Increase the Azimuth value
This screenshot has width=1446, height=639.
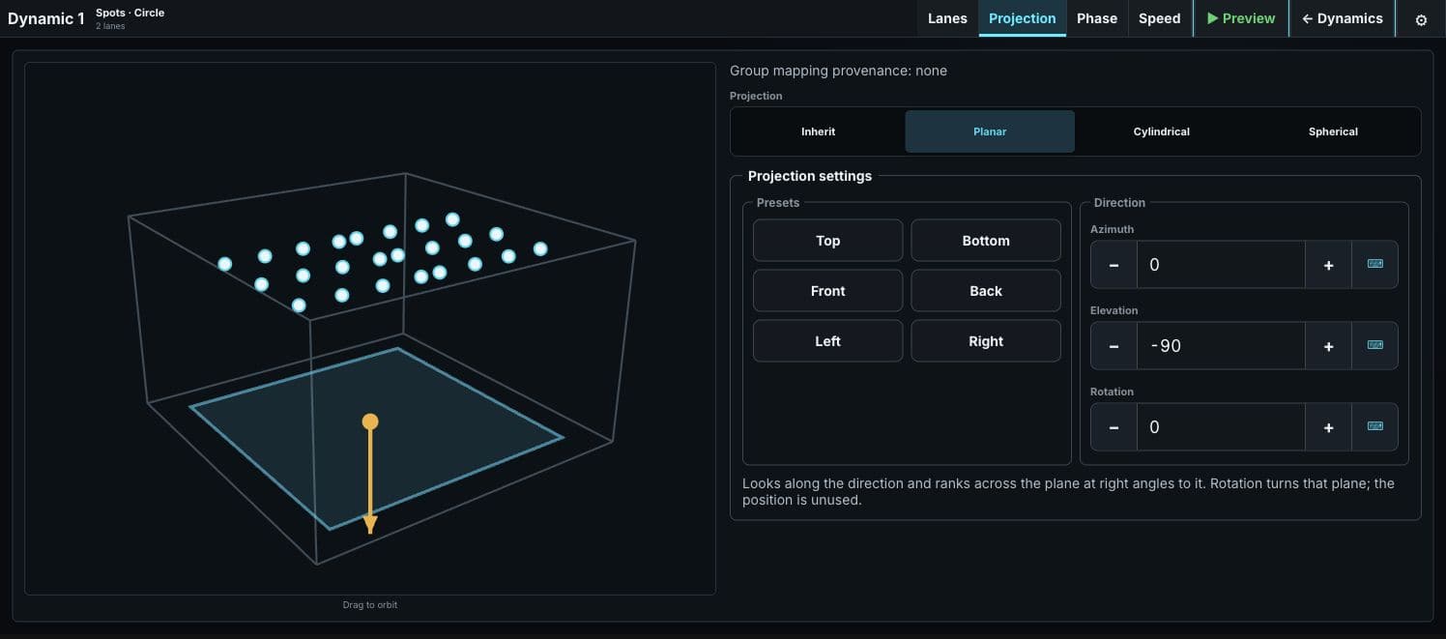point(1328,264)
